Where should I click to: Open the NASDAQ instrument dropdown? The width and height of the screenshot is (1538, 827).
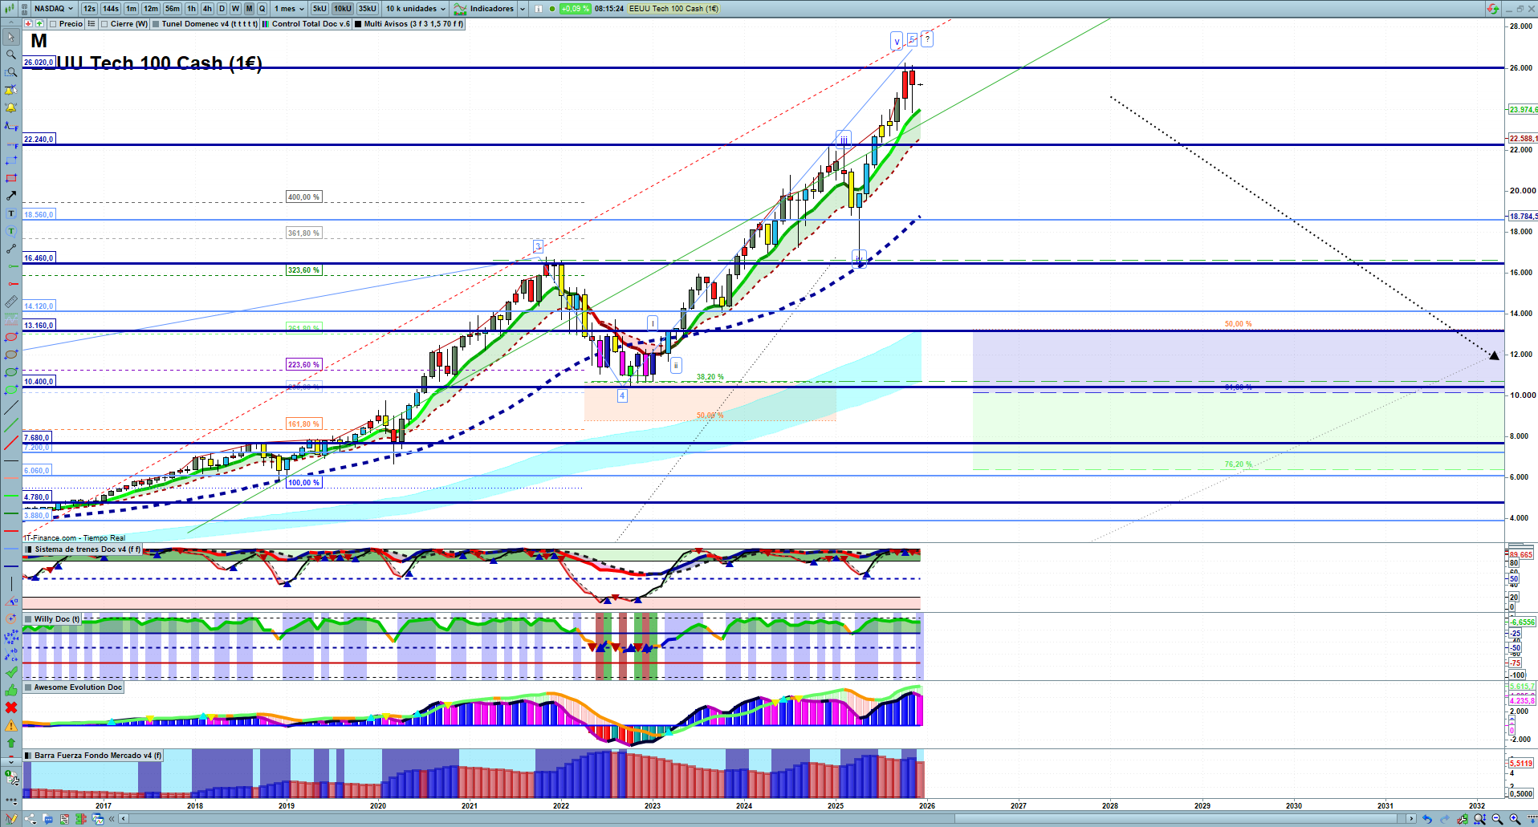click(x=53, y=9)
